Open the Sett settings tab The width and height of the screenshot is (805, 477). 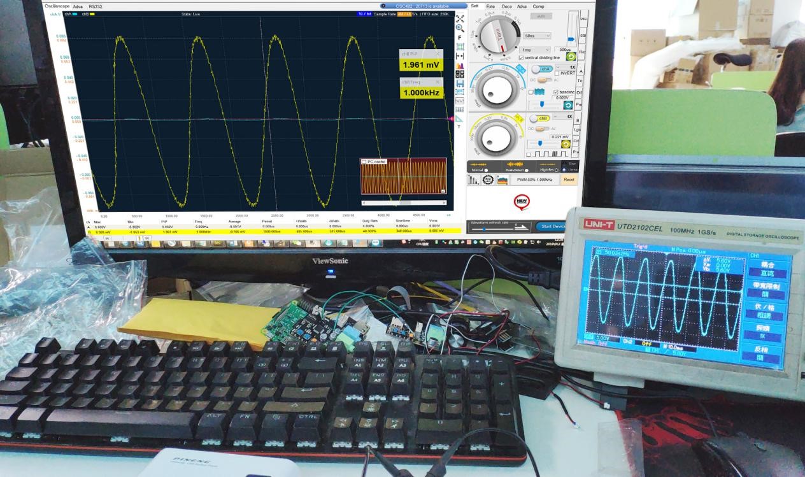click(475, 6)
